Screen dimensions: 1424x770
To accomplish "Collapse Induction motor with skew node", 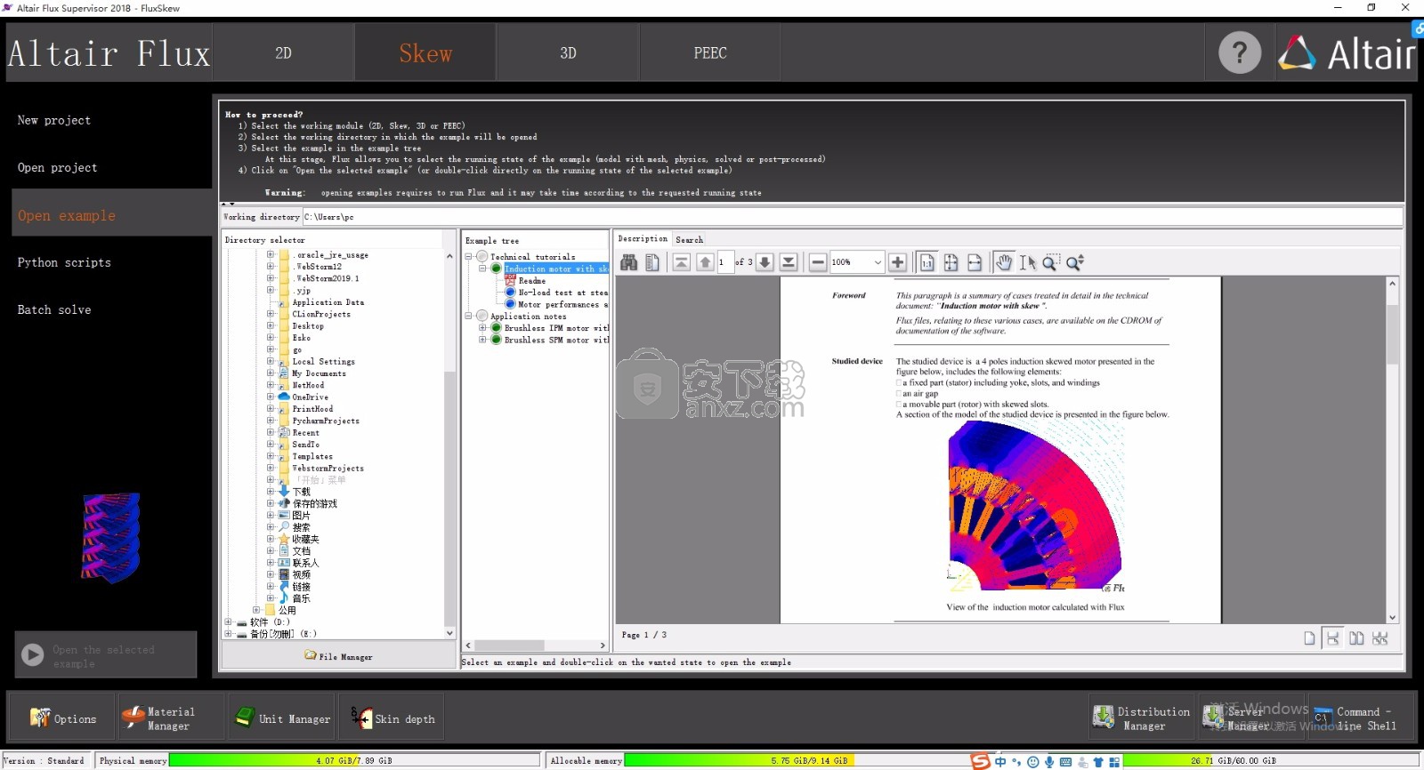I will point(483,269).
